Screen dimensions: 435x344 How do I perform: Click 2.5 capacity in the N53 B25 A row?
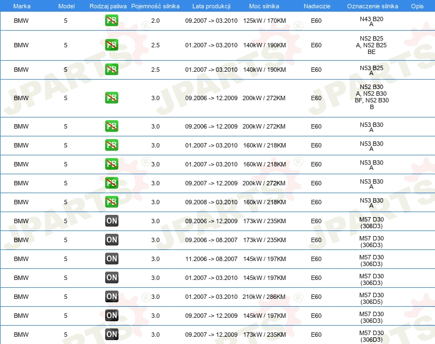point(155,70)
